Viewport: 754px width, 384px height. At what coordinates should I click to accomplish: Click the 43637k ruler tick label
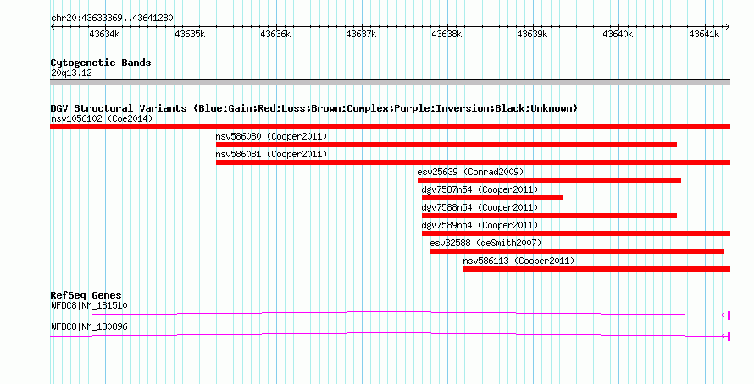tap(361, 35)
